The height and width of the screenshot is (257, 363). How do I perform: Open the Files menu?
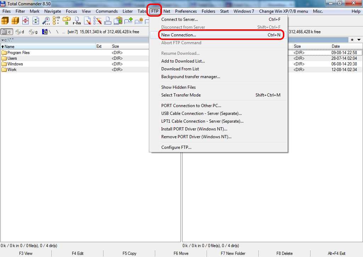click(6, 11)
